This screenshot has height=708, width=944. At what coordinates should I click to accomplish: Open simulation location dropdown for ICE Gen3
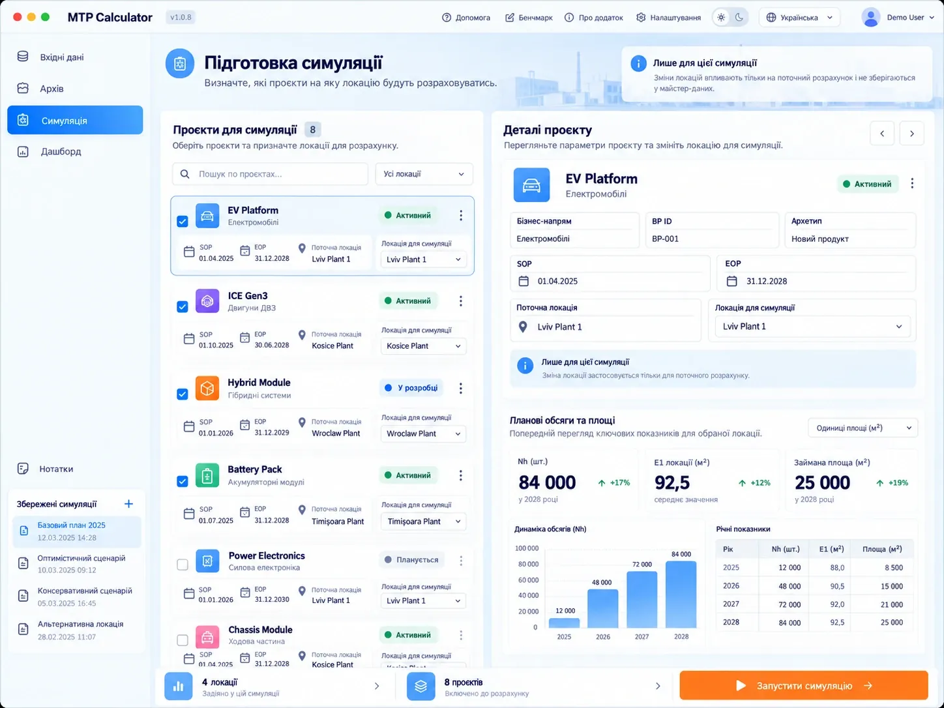[423, 346]
